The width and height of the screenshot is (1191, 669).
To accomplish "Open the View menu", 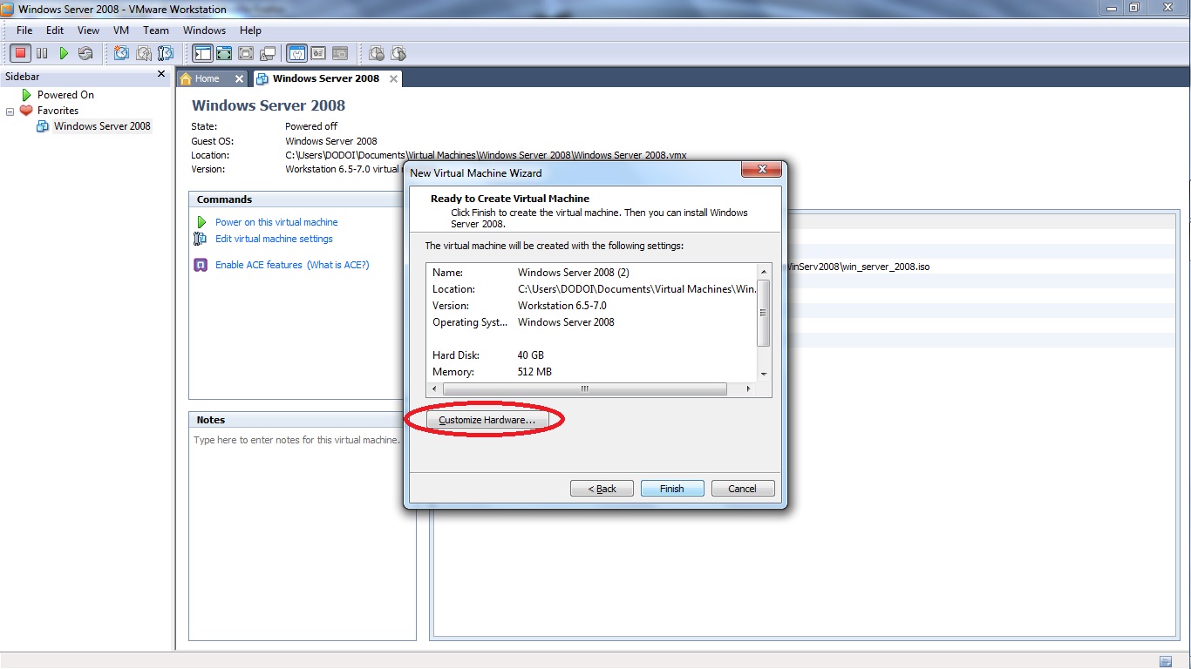I will pyautogui.click(x=88, y=30).
